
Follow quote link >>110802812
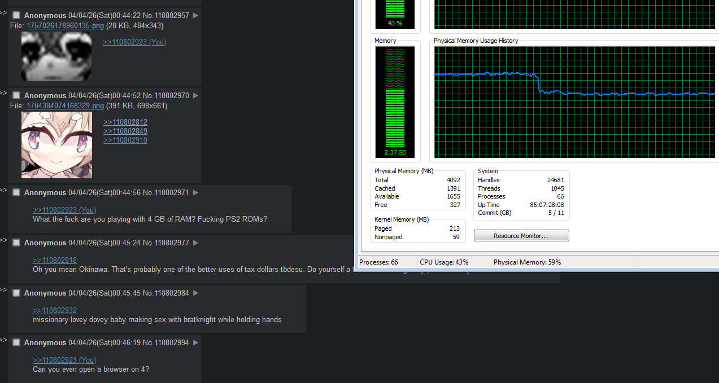(x=125, y=122)
